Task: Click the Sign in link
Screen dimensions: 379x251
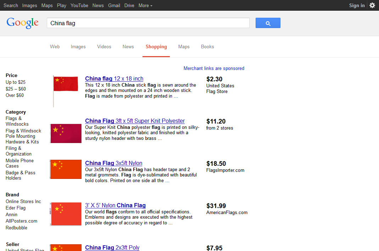Action: coord(357,5)
